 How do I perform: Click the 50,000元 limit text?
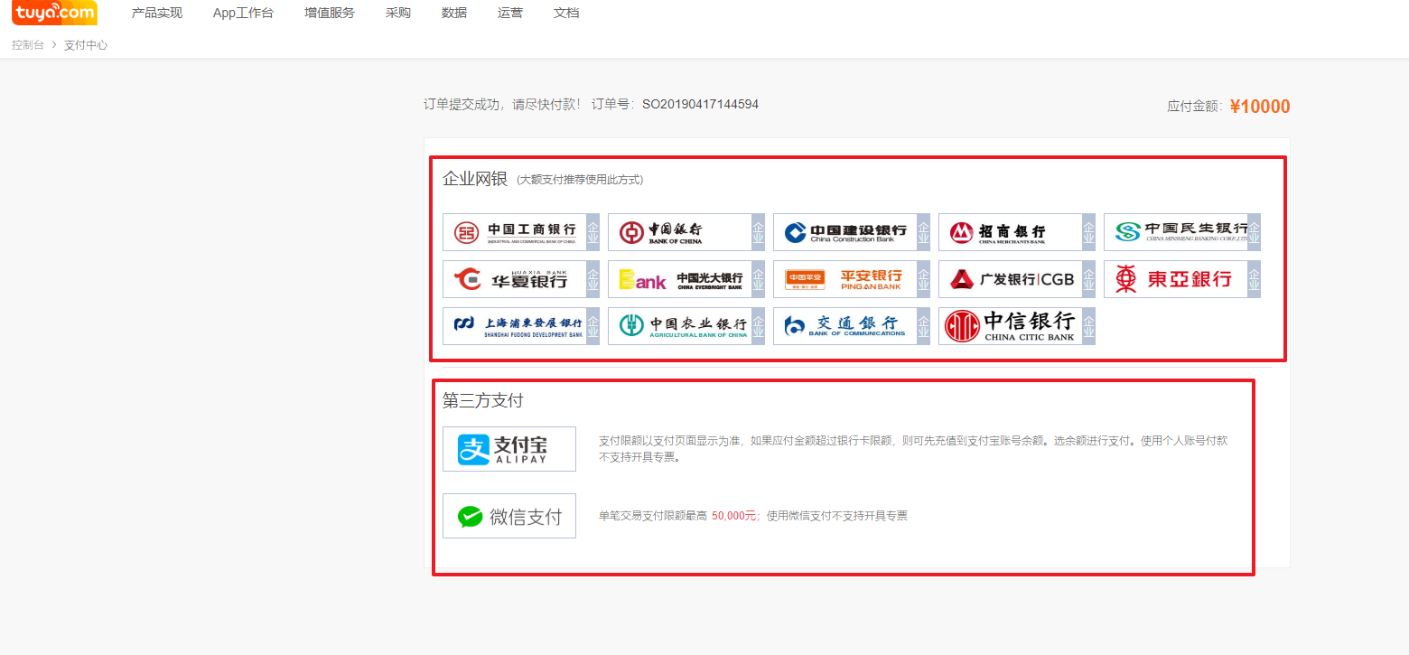(733, 516)
